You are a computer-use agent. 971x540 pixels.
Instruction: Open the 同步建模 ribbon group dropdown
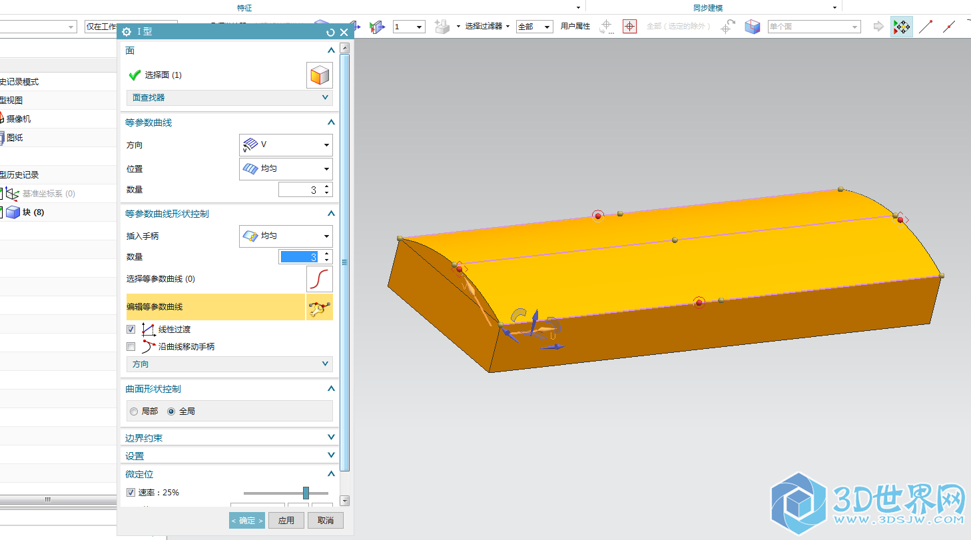tap(834, 7)
